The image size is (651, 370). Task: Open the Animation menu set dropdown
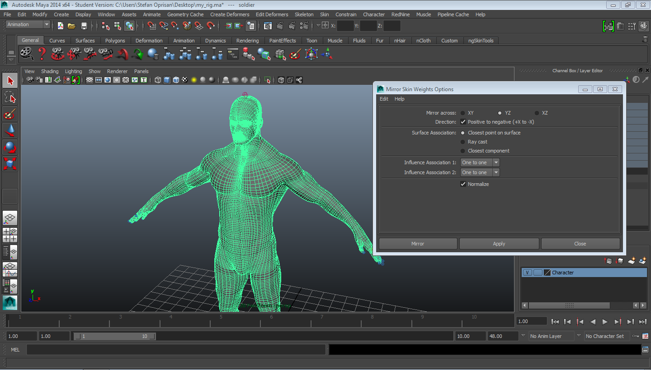(x=28, y=25)
